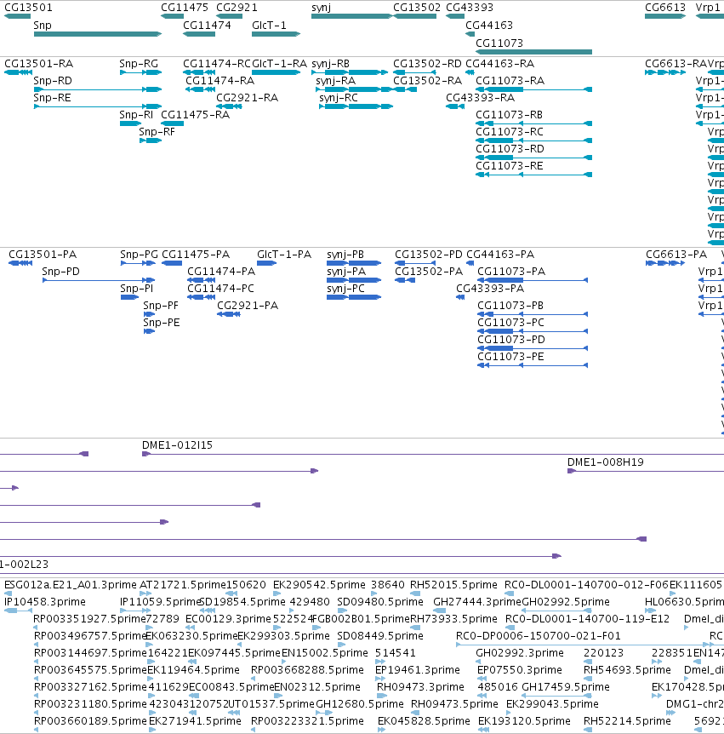Screen dimensions: 724x734
Task: Click transcript CG13502-RA
Action: (405, 89)
